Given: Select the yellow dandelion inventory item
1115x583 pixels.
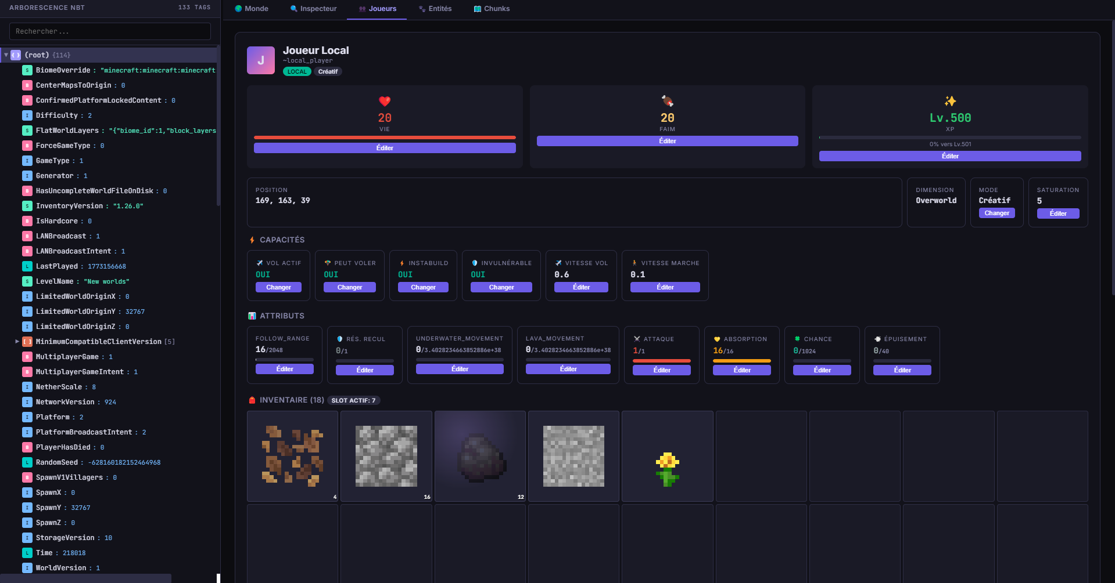Looking at the screenshot, I should [x=667, y=469].
